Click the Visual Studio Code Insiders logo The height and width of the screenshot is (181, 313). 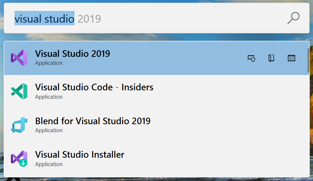click(19, 91)
